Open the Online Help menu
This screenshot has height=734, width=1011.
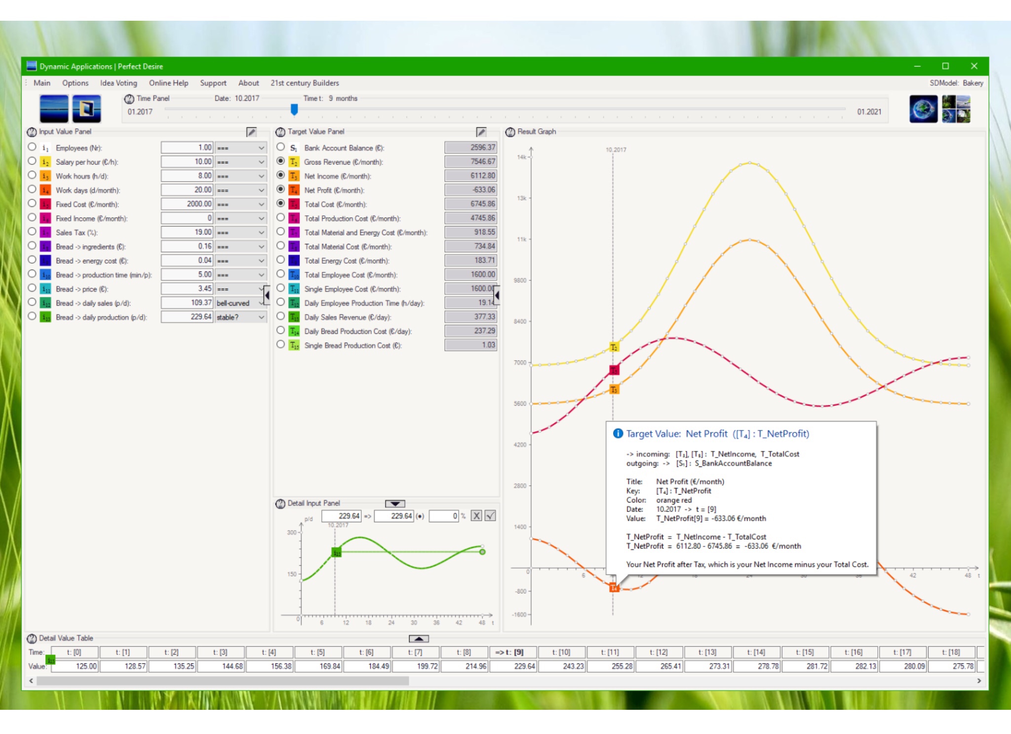coord(168,83)
